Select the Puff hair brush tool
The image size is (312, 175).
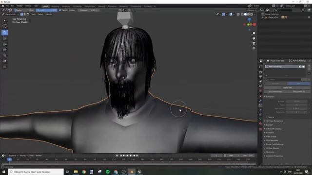click(x=4, y=55)
